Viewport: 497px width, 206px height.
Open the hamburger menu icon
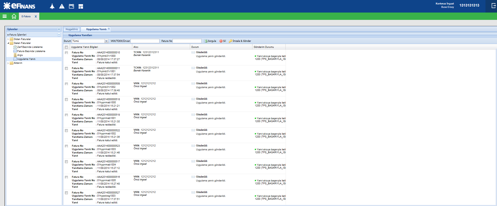(x=4, y=16)
